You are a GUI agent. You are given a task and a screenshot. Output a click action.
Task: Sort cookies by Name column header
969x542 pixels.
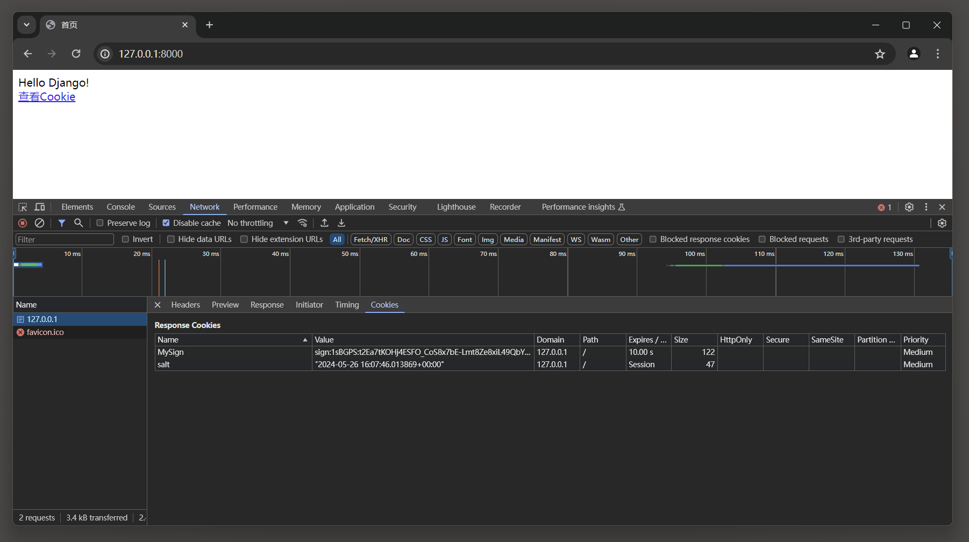tap(233, 340)
